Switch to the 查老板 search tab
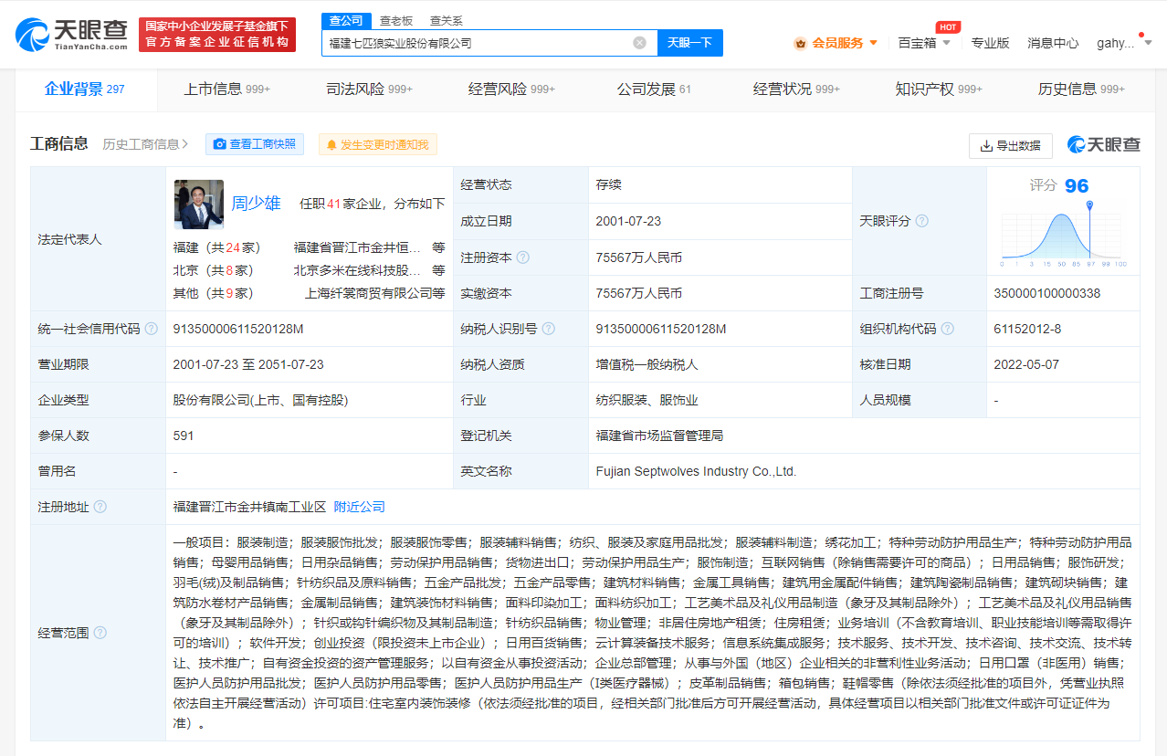The image size is (1167, 756). [396, 20]
